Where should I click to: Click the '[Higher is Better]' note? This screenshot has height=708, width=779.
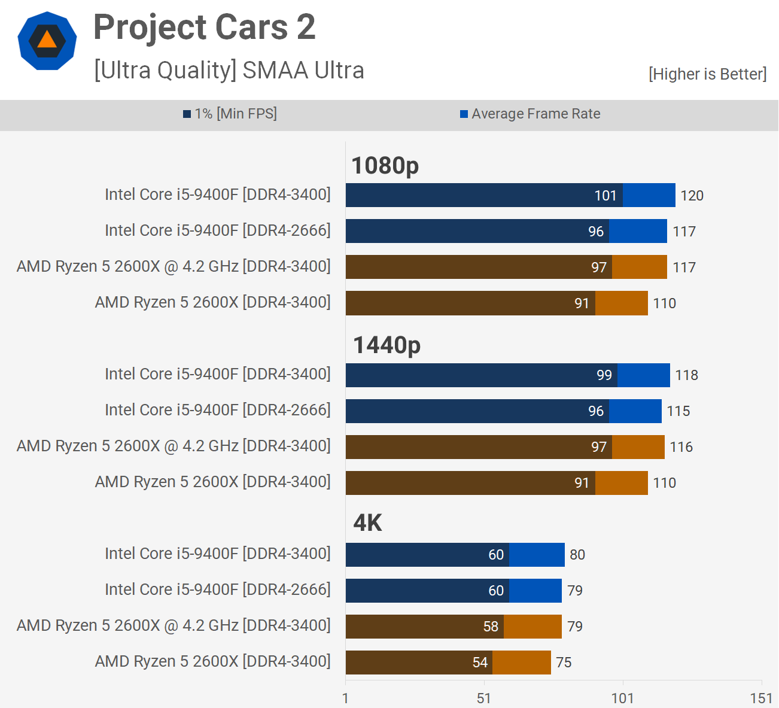click(707, 74)
